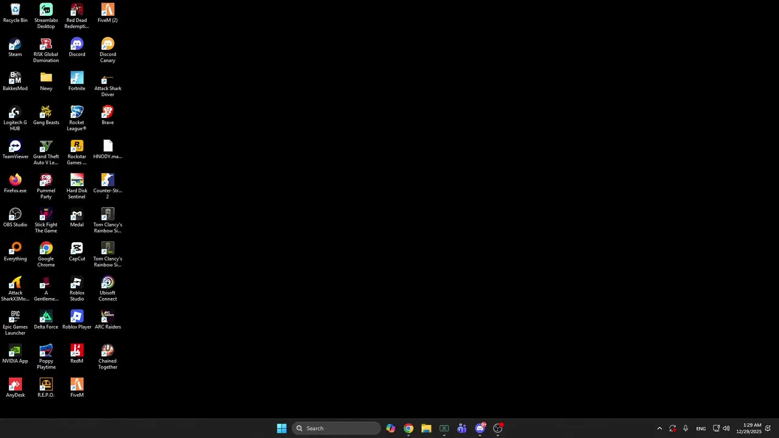Click the Attack SharkX3Mo... desktop icon

coord(15,289)
